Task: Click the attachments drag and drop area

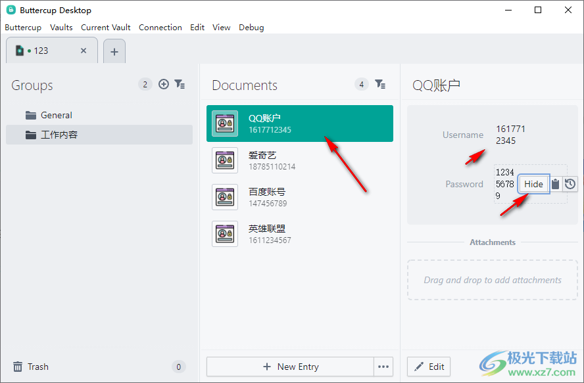Action: coord(493,280)
